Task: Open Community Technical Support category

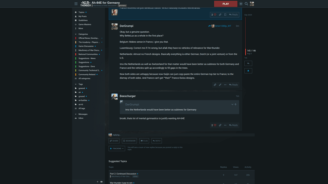Action: pos(89,70)
